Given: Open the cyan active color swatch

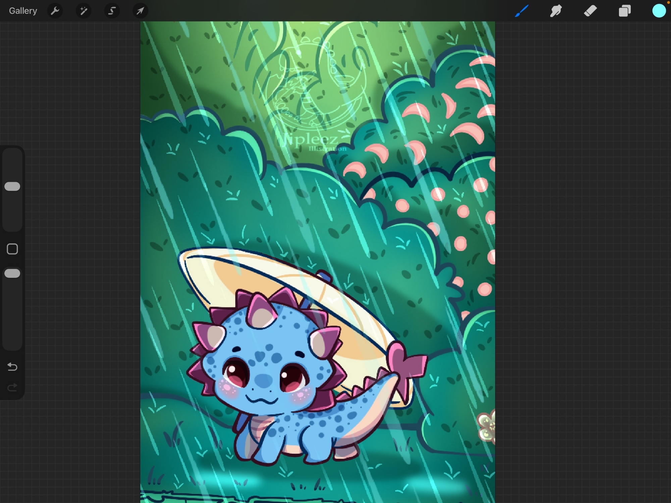Looking at the screenshot, I should pyautogui.click(x=659, y=11).
